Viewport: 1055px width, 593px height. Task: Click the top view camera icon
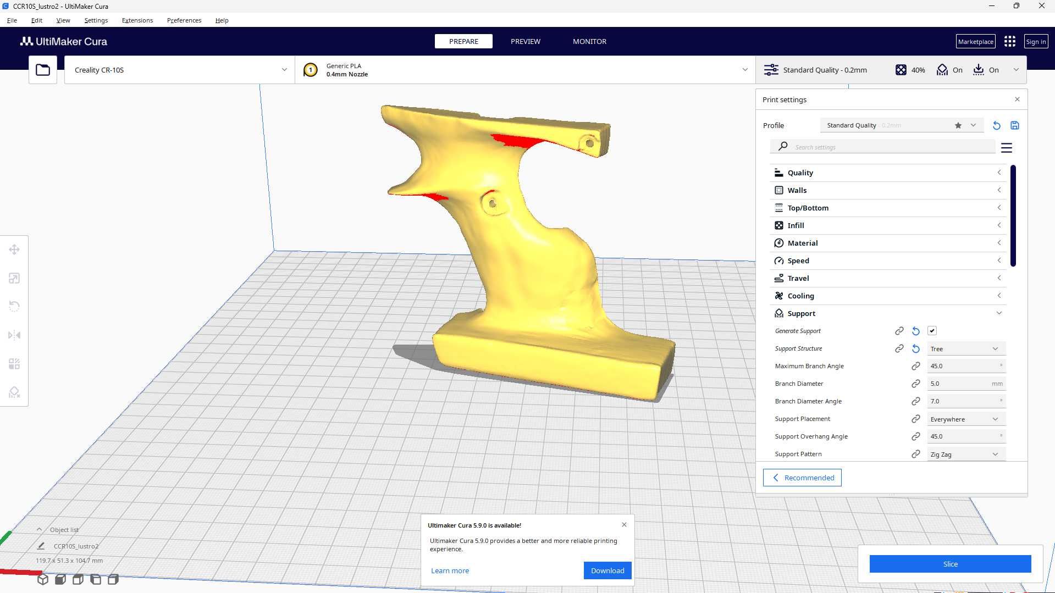click(x=78, y=579)
